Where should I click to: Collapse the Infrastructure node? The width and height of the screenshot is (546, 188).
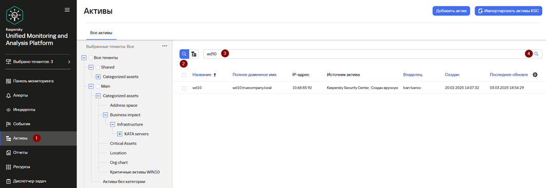pyautogui.click(x=112, y=124)
